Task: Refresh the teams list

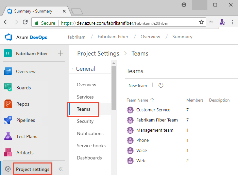Action: click(161, 85)
